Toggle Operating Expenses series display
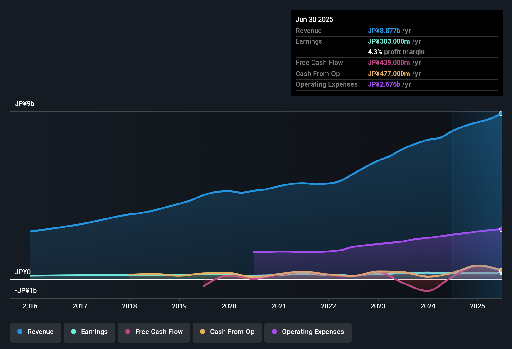Screen dimensions: 512x349 tap(308, 332)
